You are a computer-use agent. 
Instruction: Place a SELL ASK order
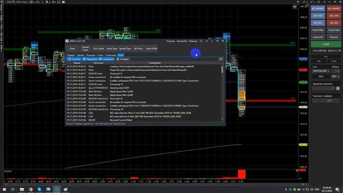click(334, 16)
